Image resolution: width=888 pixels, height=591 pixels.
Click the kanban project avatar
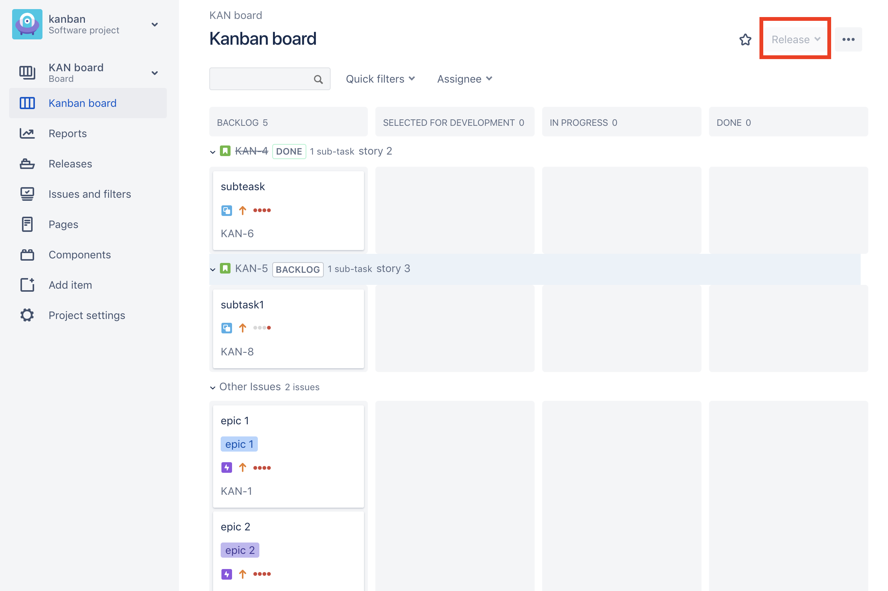pos(27,24)
